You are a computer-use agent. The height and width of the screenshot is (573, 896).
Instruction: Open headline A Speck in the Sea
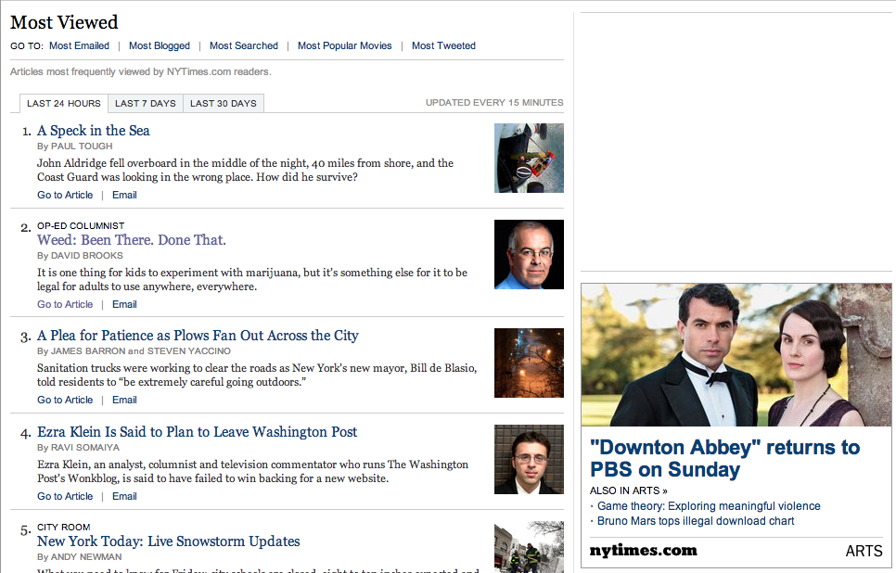[x=94, y=131]
